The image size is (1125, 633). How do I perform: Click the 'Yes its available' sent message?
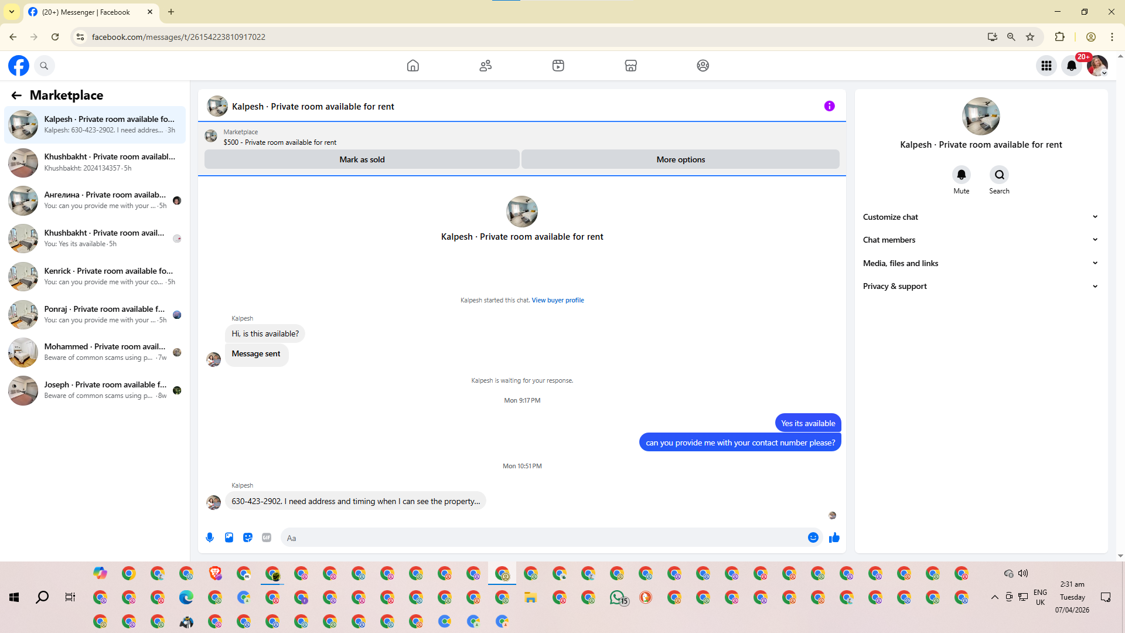pos(808,423)
